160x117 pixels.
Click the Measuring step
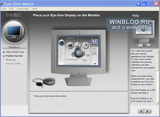pyautogui.click(x=11, y=60)
